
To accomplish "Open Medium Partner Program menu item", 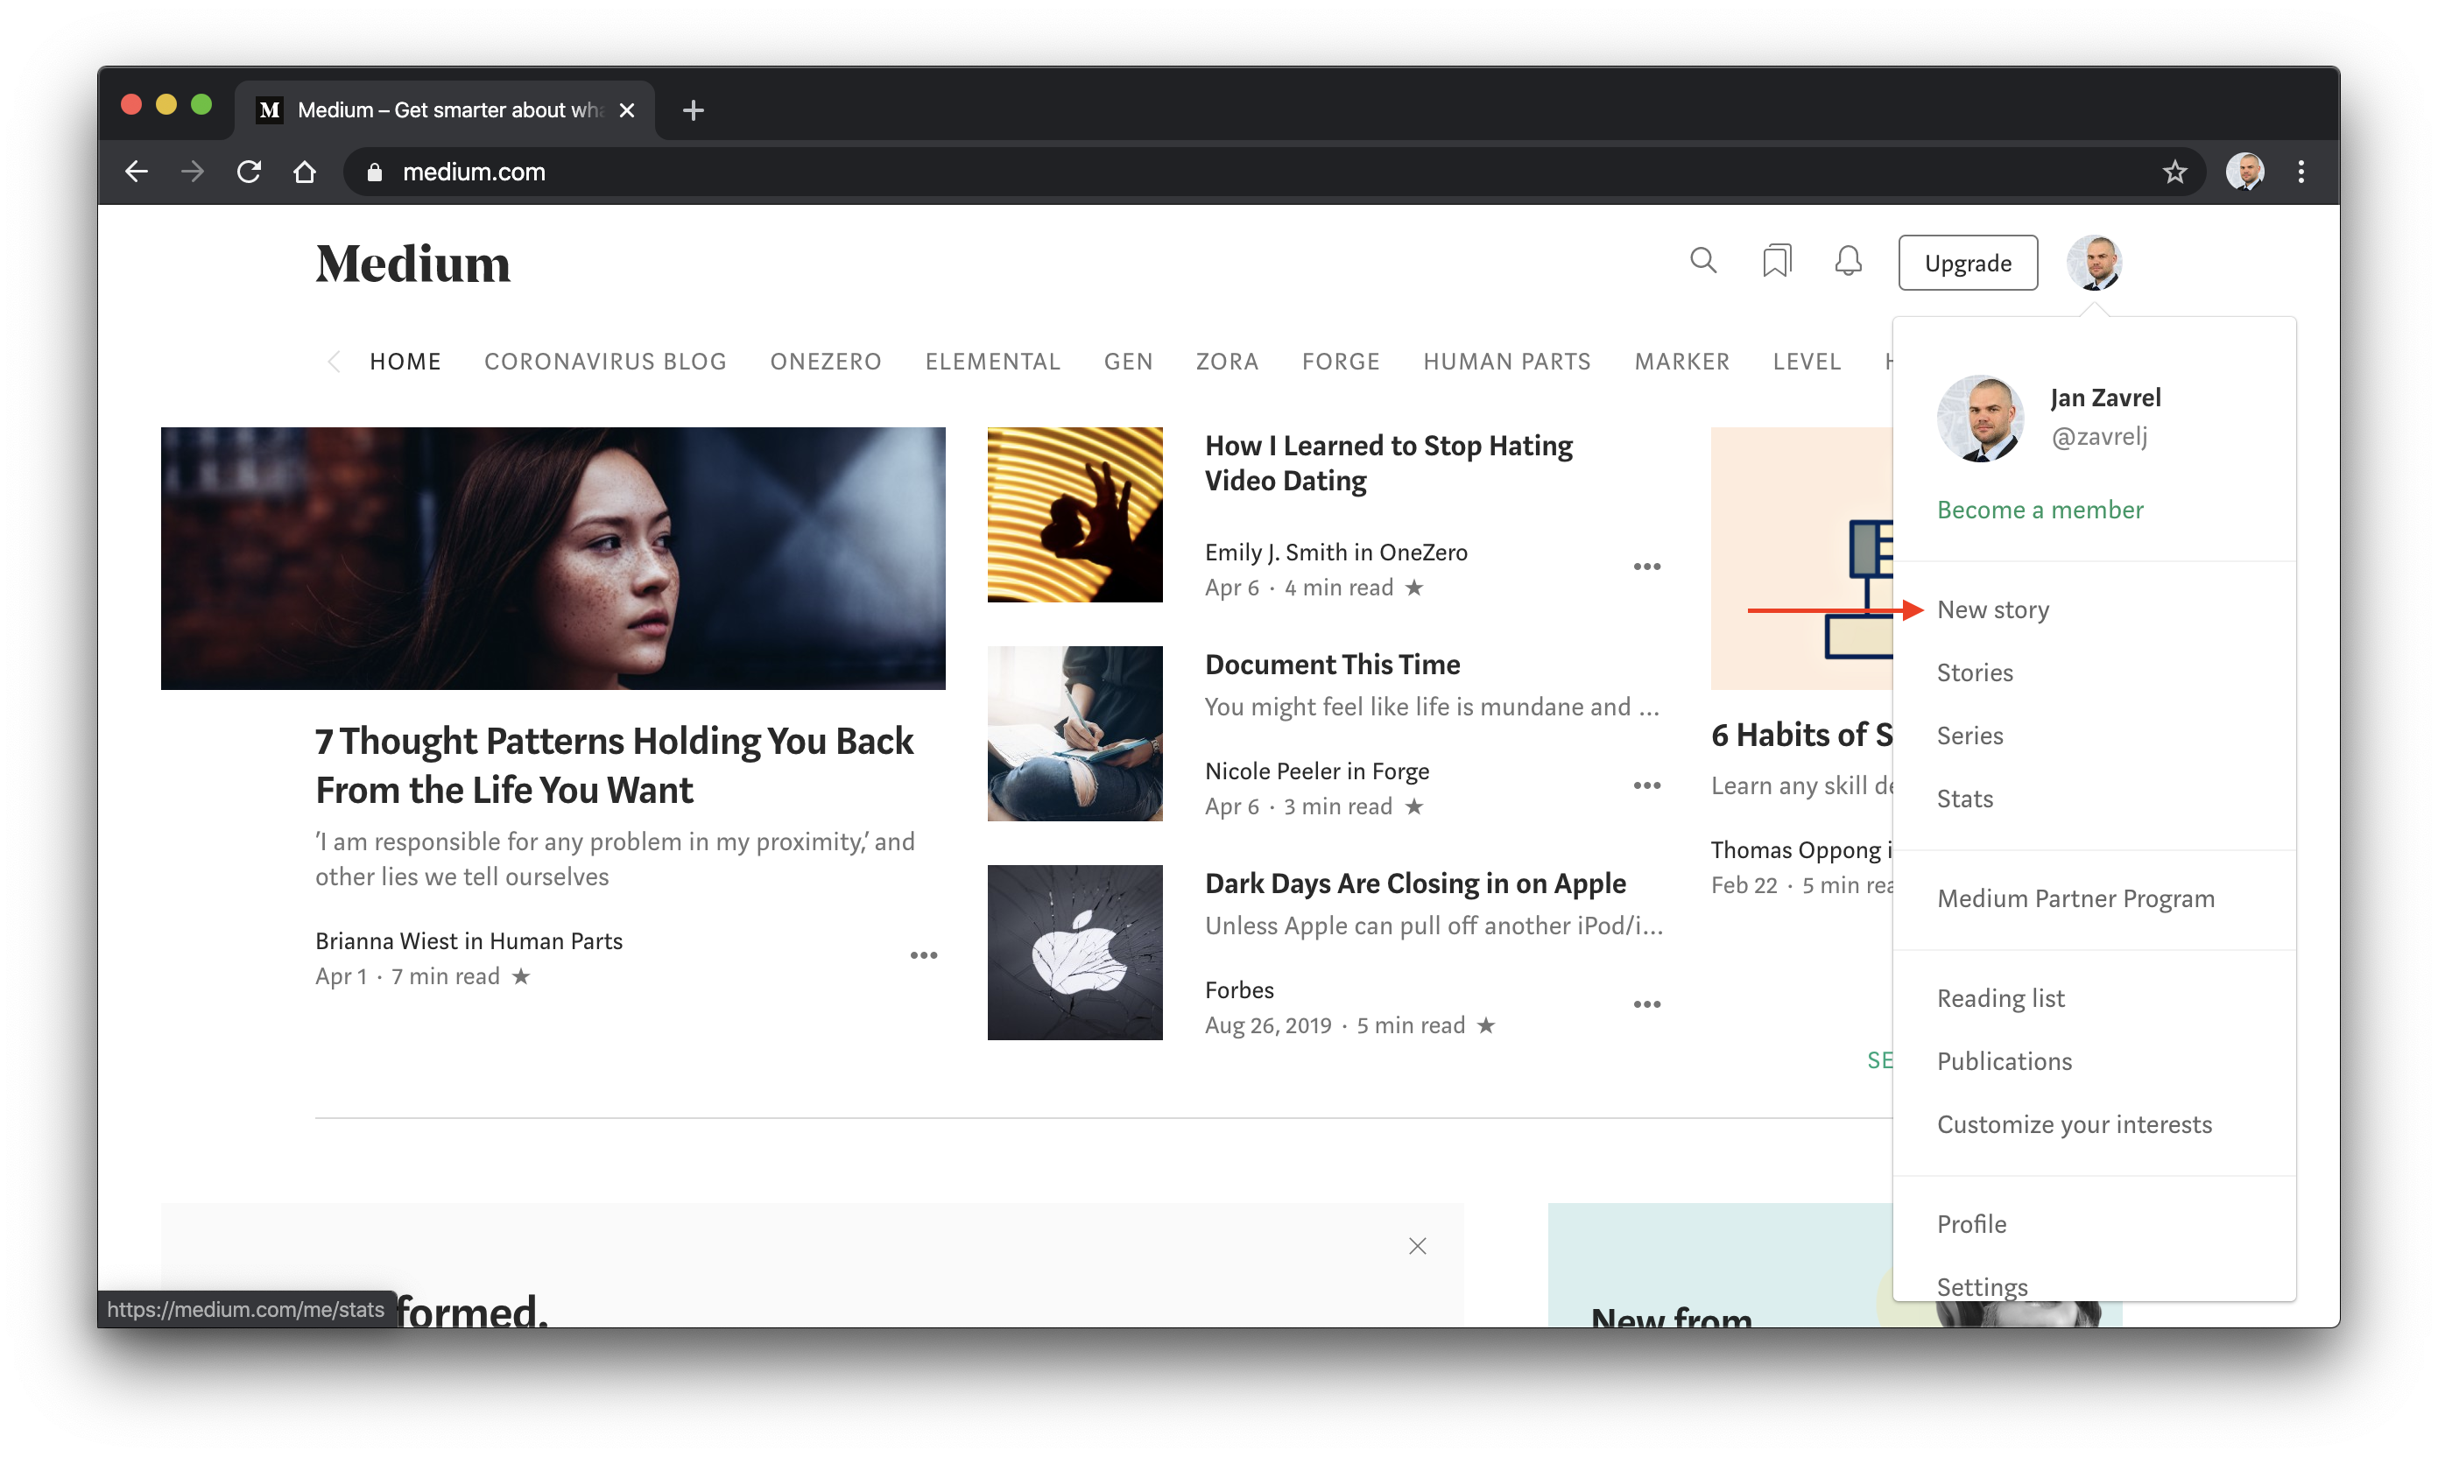I will tap(2075, 898).
